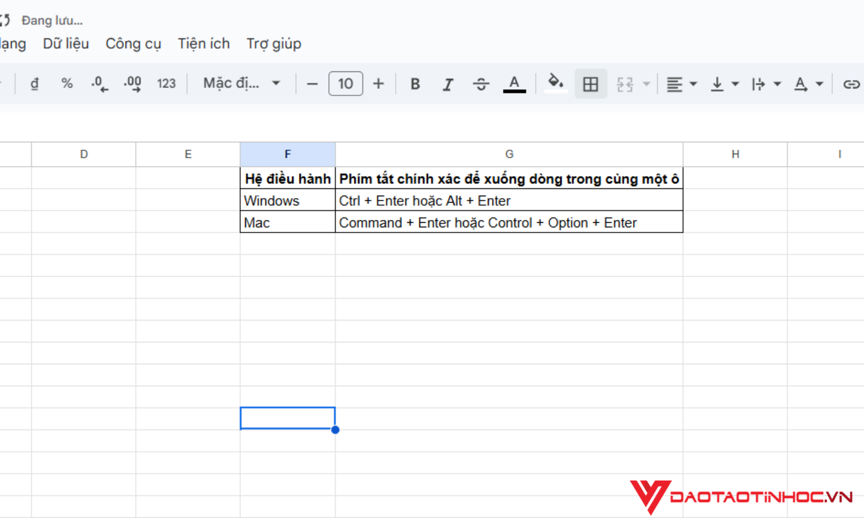This screenshot has width=864, height=518.
Task: Open the vertical align options
Action: [723, 83]
